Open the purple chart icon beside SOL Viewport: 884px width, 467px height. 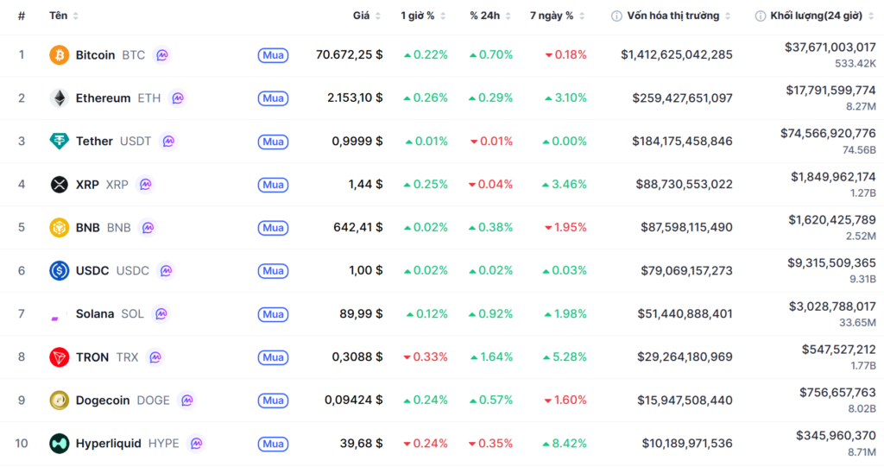(161, 313)
